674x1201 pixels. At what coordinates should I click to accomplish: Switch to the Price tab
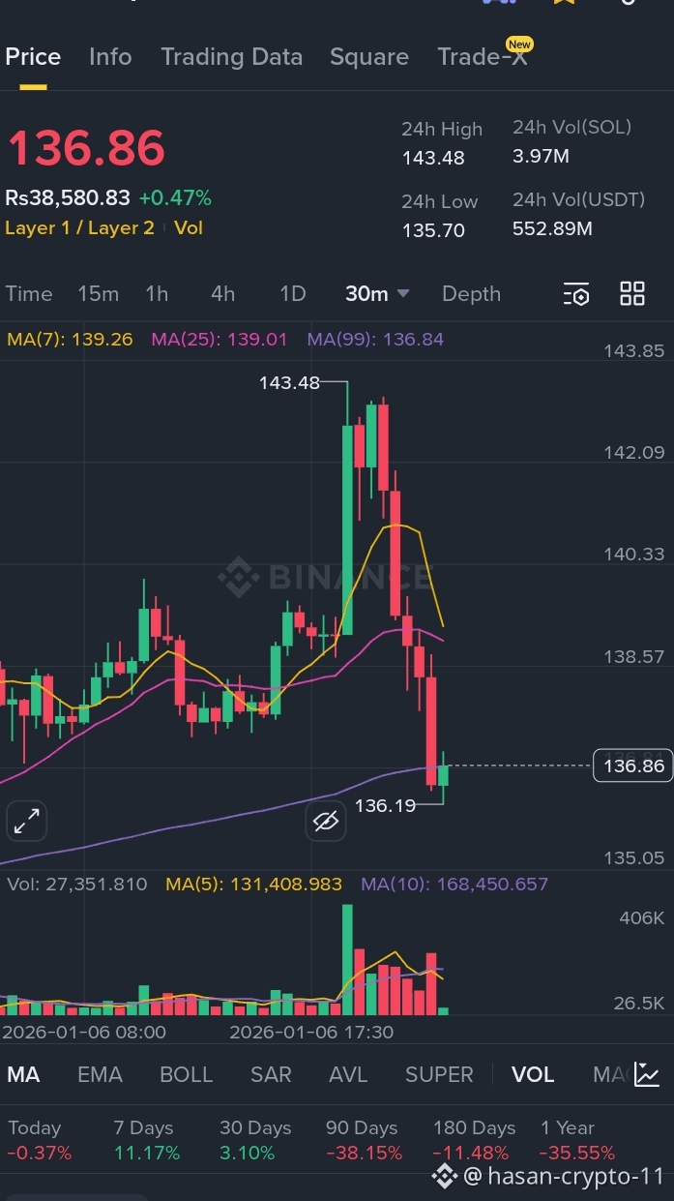pos(33,57)
